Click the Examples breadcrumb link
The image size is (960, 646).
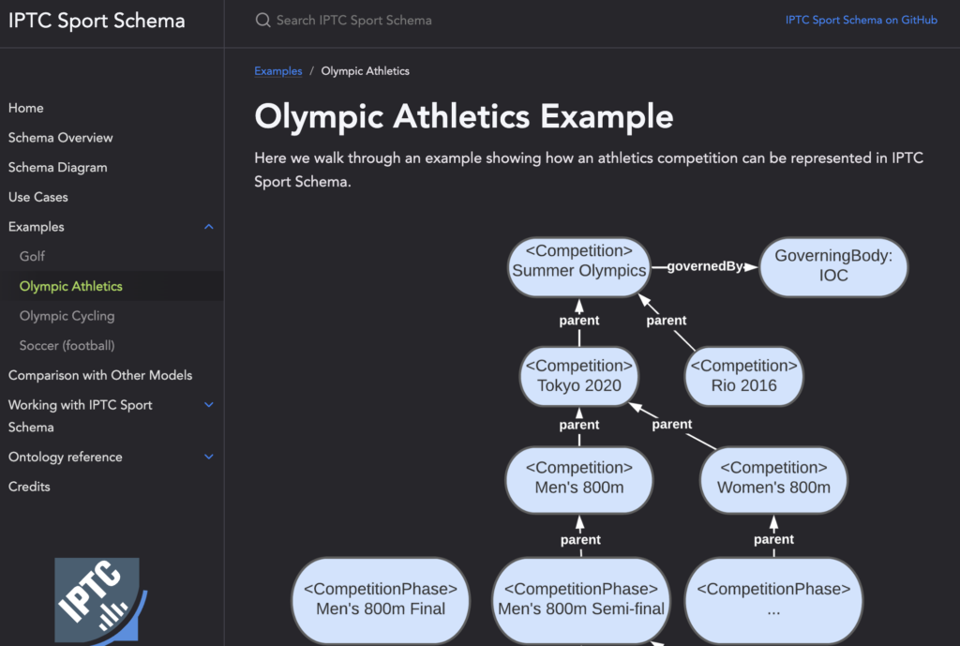277,70
